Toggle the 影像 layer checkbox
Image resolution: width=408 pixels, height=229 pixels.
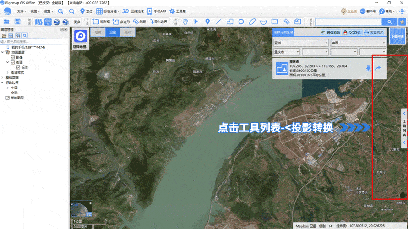13,57
